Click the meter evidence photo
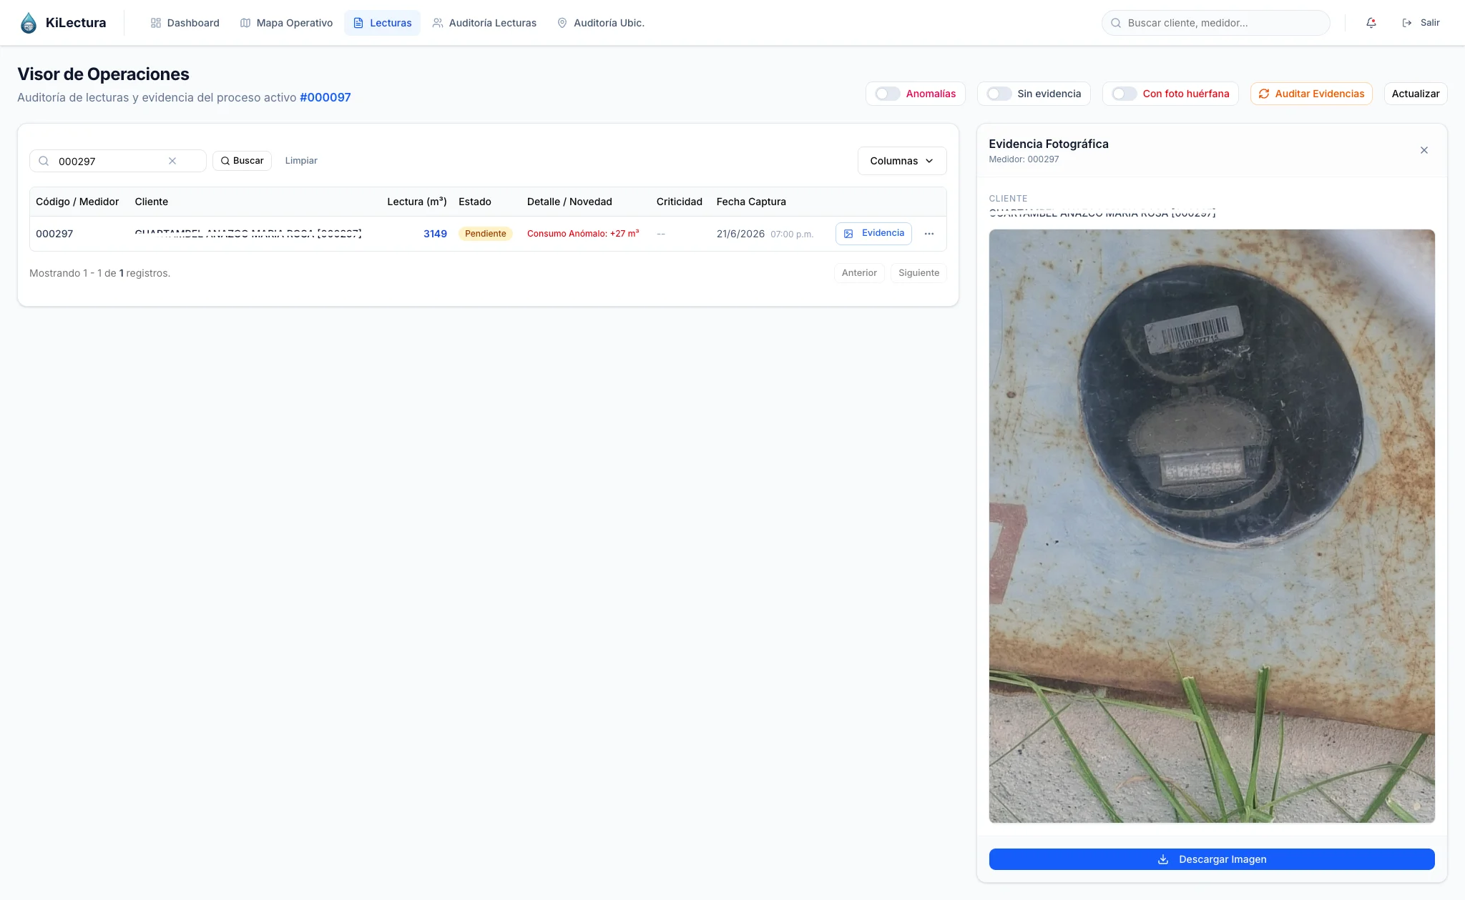 coord(1212,526)
